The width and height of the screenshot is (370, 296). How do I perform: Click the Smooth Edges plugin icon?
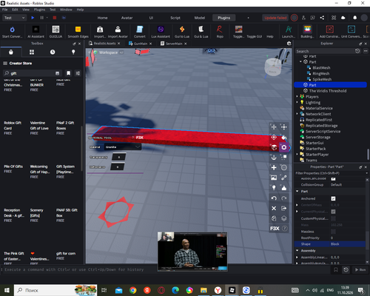click(x=78, y=30)
